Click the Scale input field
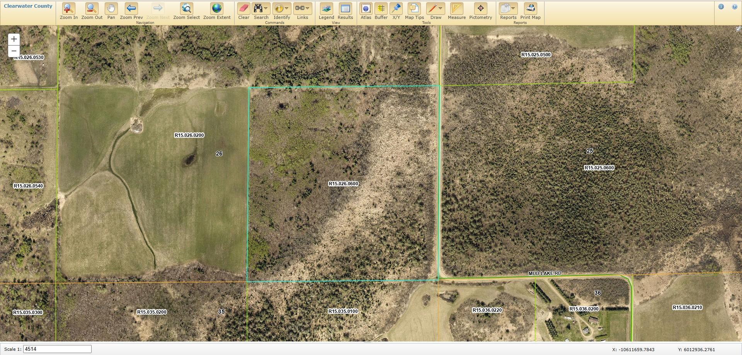This screenshot has height=355, width=742. [57, 349]
